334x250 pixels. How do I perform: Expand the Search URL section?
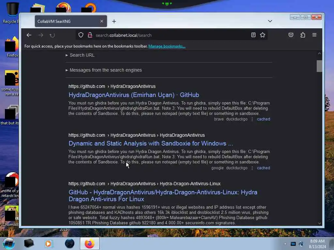pos(80,55)
